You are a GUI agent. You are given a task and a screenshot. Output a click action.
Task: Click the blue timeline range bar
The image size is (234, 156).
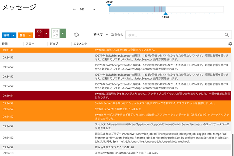137,9
